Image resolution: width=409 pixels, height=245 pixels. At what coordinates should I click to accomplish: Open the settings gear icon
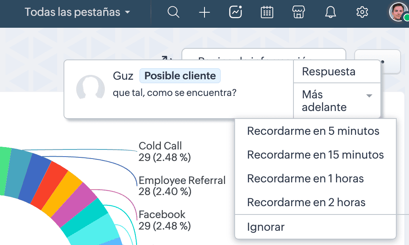pyautogui.click(x=362, y=12)
